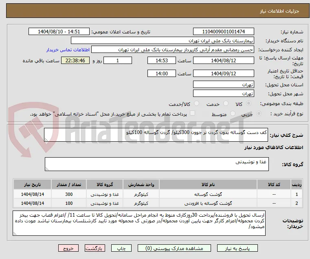The height and width of the screenshot is (259, 310).
Task: Click the واحد شمارش column header
Action: (141, 184)
